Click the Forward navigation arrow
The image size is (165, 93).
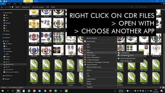(x=5, y=7)
